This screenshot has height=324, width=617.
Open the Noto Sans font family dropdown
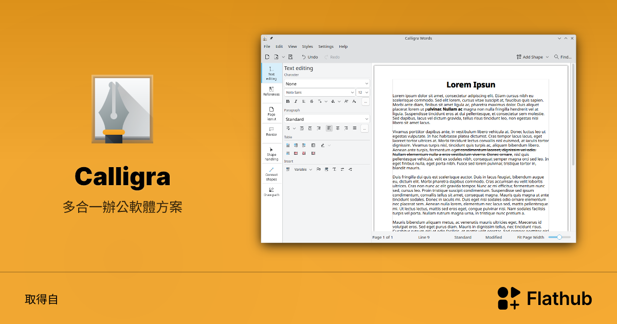tap(319, 92)
